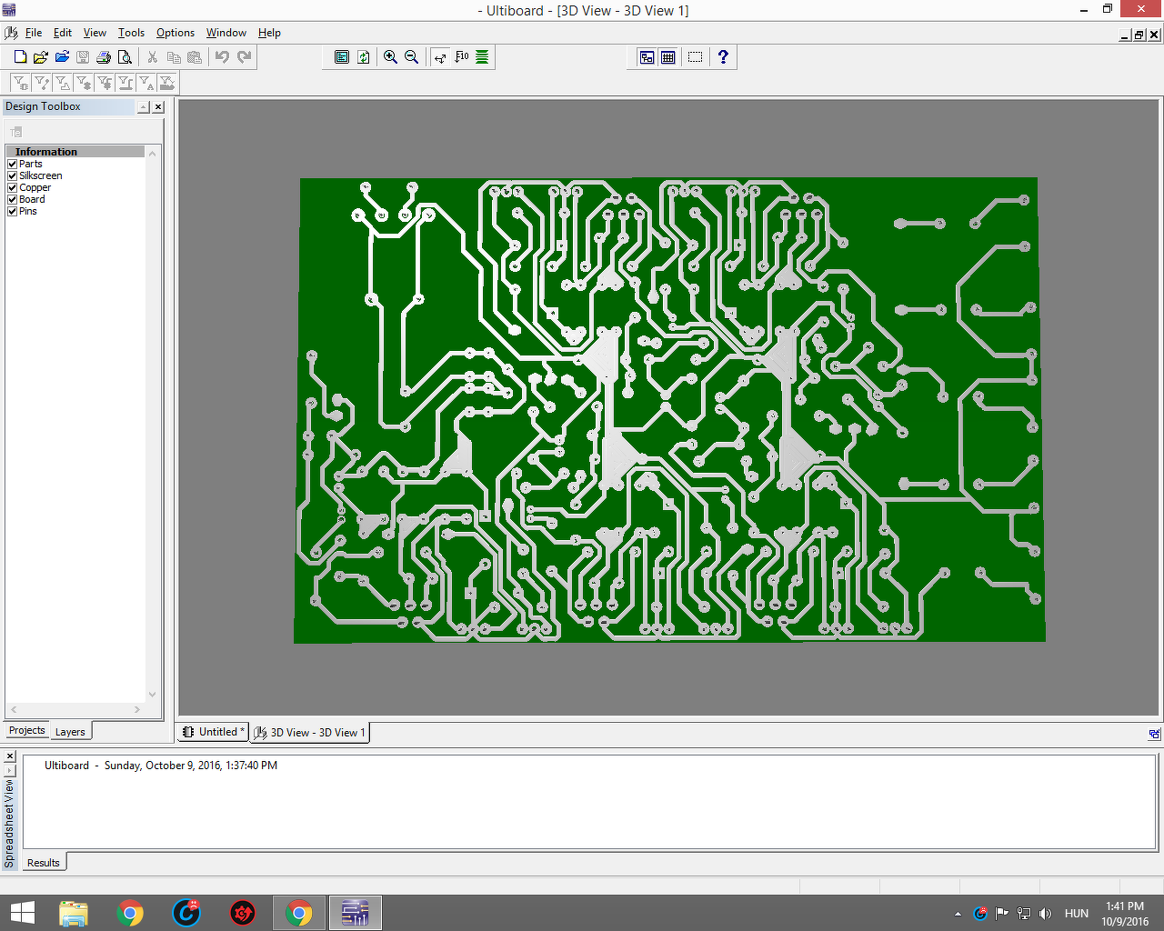Close the Spreadsheet View panel
The height and width of the screenshot is (931, 1164).
tap(10, 756)
